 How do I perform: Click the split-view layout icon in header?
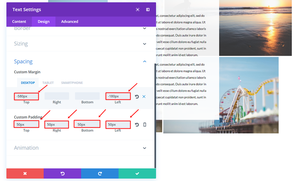(148, 10)
